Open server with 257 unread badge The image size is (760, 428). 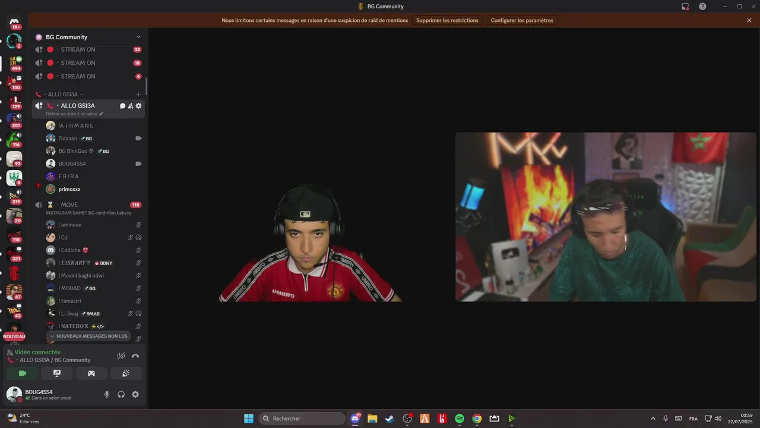(14, 120)
